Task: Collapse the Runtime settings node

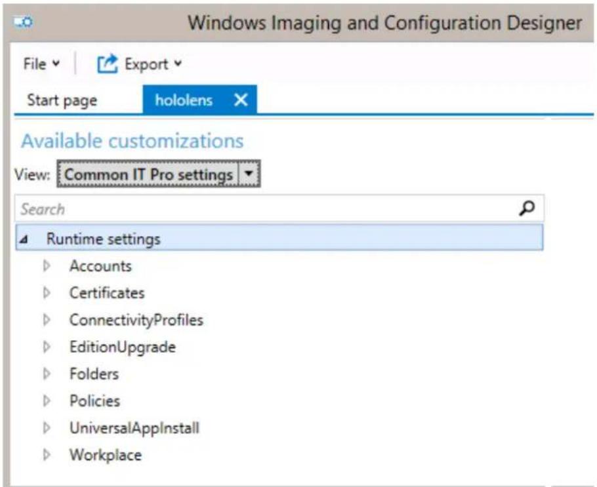Action: [x=24, y=239]
